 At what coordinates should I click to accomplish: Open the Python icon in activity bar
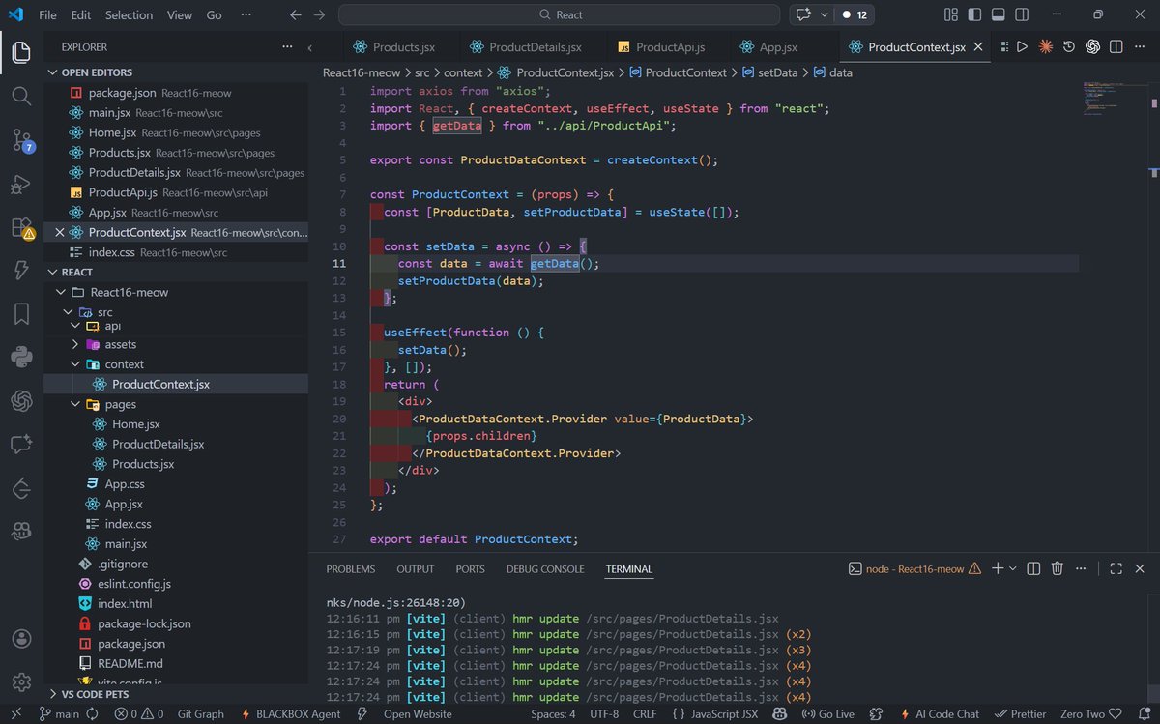coord(21,357)
